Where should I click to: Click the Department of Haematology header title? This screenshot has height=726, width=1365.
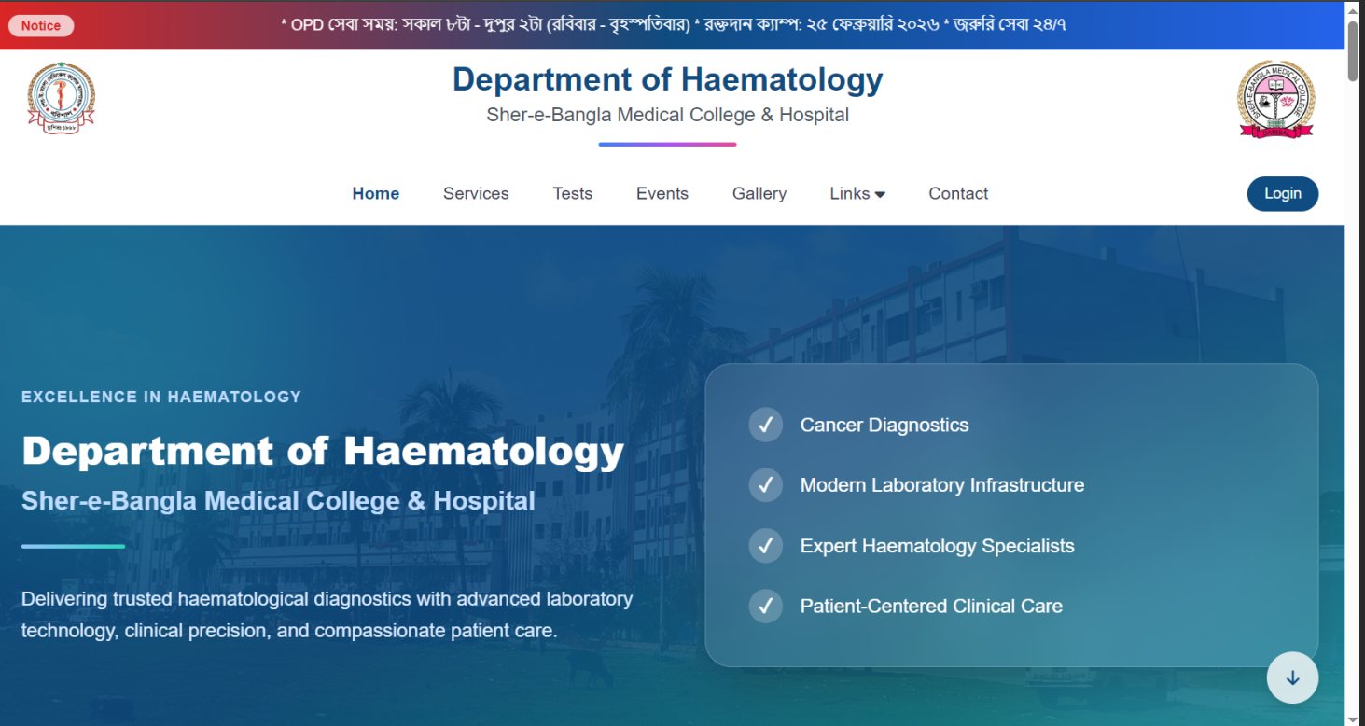[x=667, y=80]
